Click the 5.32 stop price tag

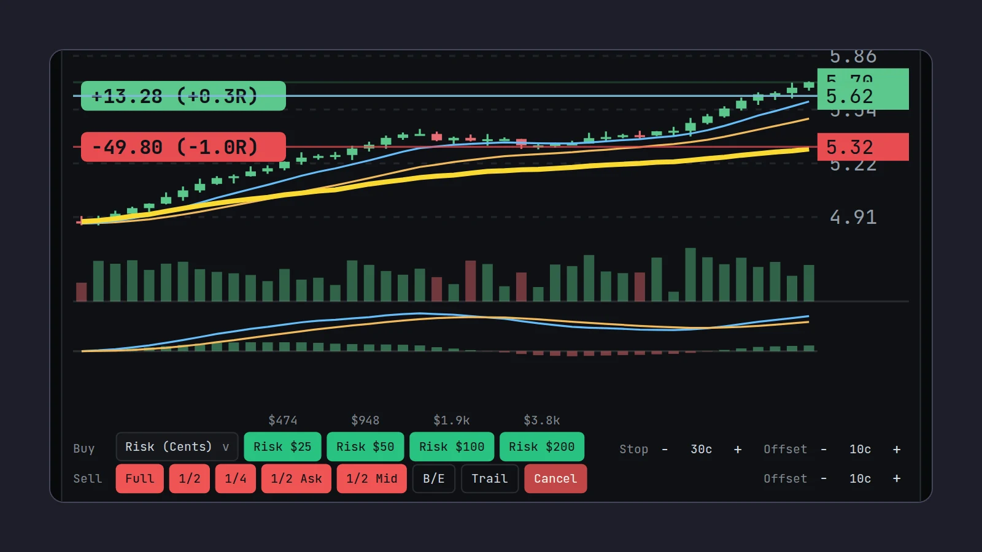(x=863, y=147)
